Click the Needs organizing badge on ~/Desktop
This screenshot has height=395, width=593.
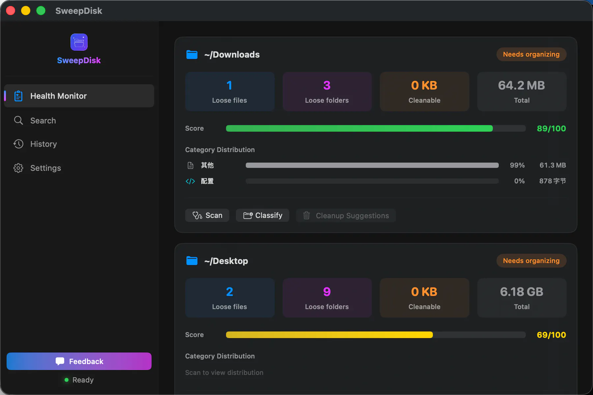coord(531,261)
